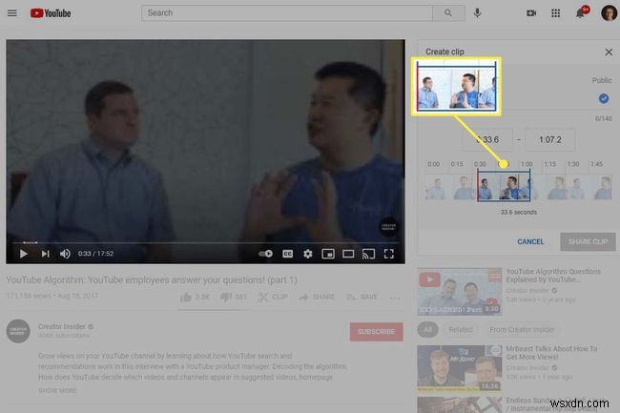Screen dimensions: 620x413
Task: Play the video
Action: coord(23,254)
